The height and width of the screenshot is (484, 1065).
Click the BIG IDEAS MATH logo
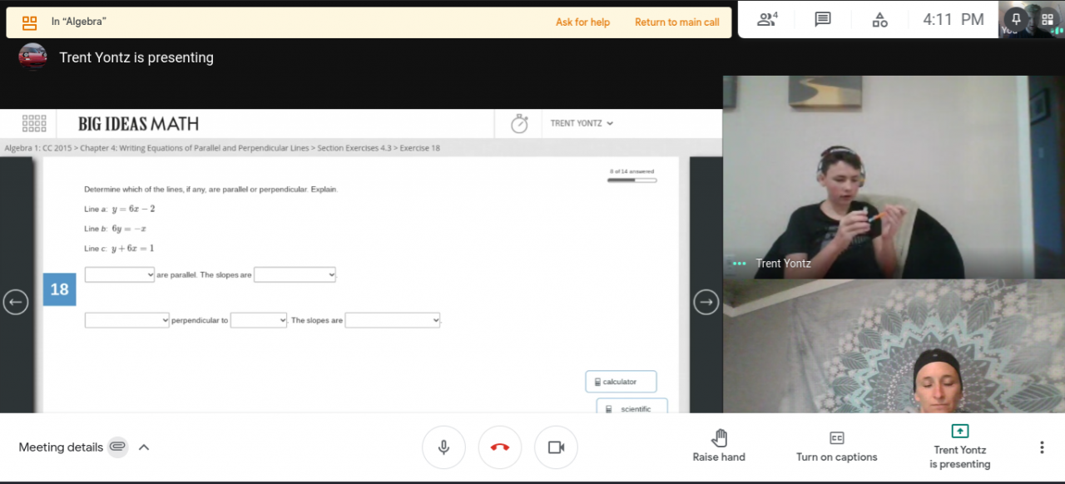click(x=138, y=124)
